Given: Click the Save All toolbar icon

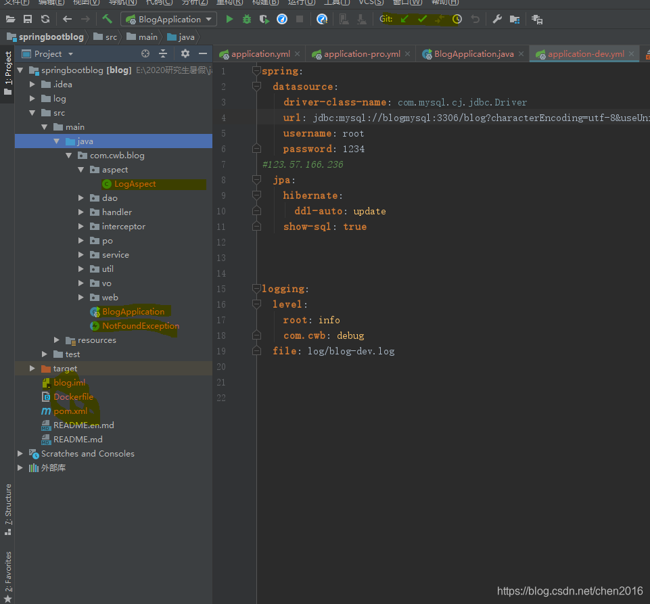Looking at the screenshot, I should (x=28, y=19).
